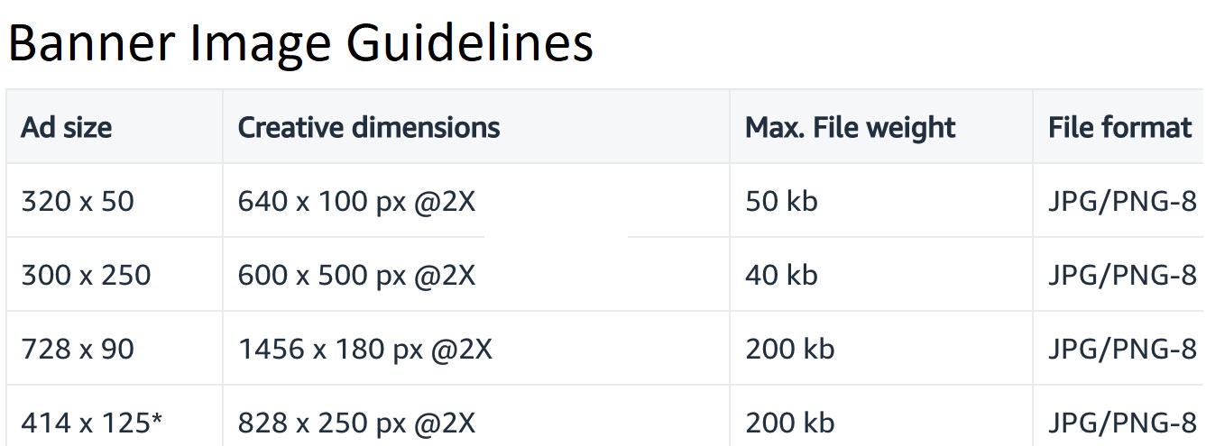Click the 414 x 125* ad size cell
Viewport: 1206px width, 446px height.
pos(92,423)
